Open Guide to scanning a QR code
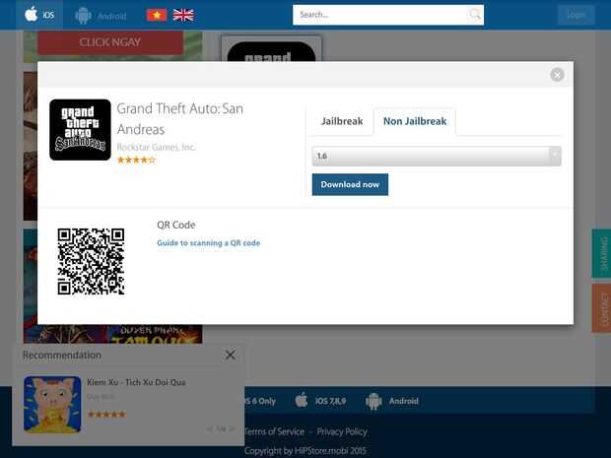Image resolution: width=611 pixels, height=458 pixels. tap(209, 243)
